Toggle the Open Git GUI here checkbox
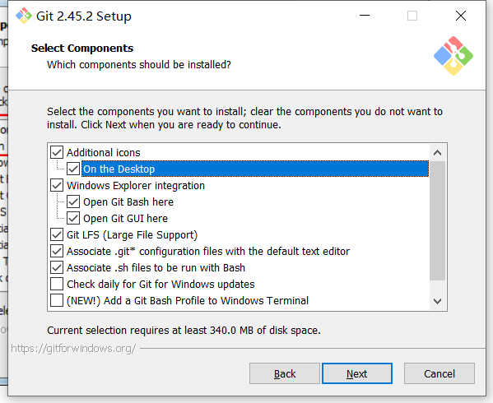 [73, 218]
